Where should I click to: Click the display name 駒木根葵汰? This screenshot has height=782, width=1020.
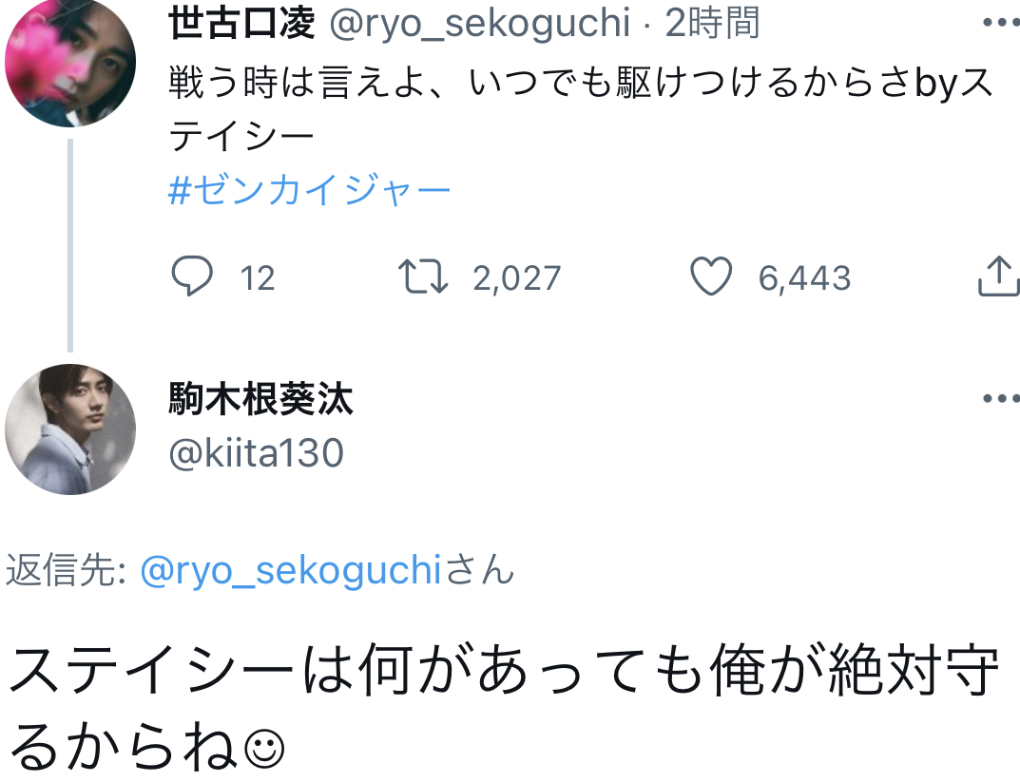[x=260, y=400]
